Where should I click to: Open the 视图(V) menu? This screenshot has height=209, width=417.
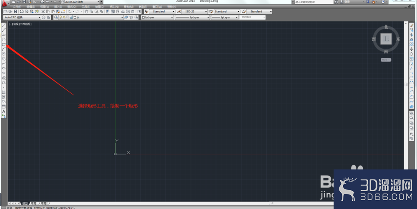coord(45,7)
